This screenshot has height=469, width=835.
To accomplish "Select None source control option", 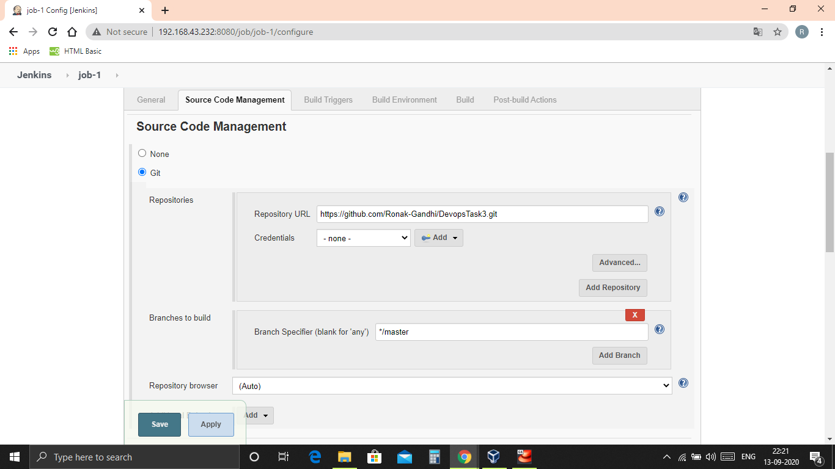I will click(142, 153).
